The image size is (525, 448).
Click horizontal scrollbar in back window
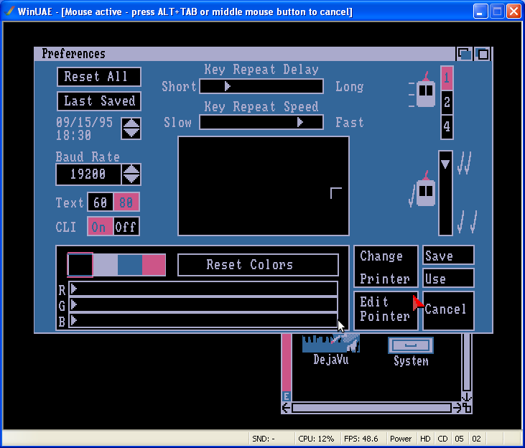pyautogui.click(x=371, y=408)
